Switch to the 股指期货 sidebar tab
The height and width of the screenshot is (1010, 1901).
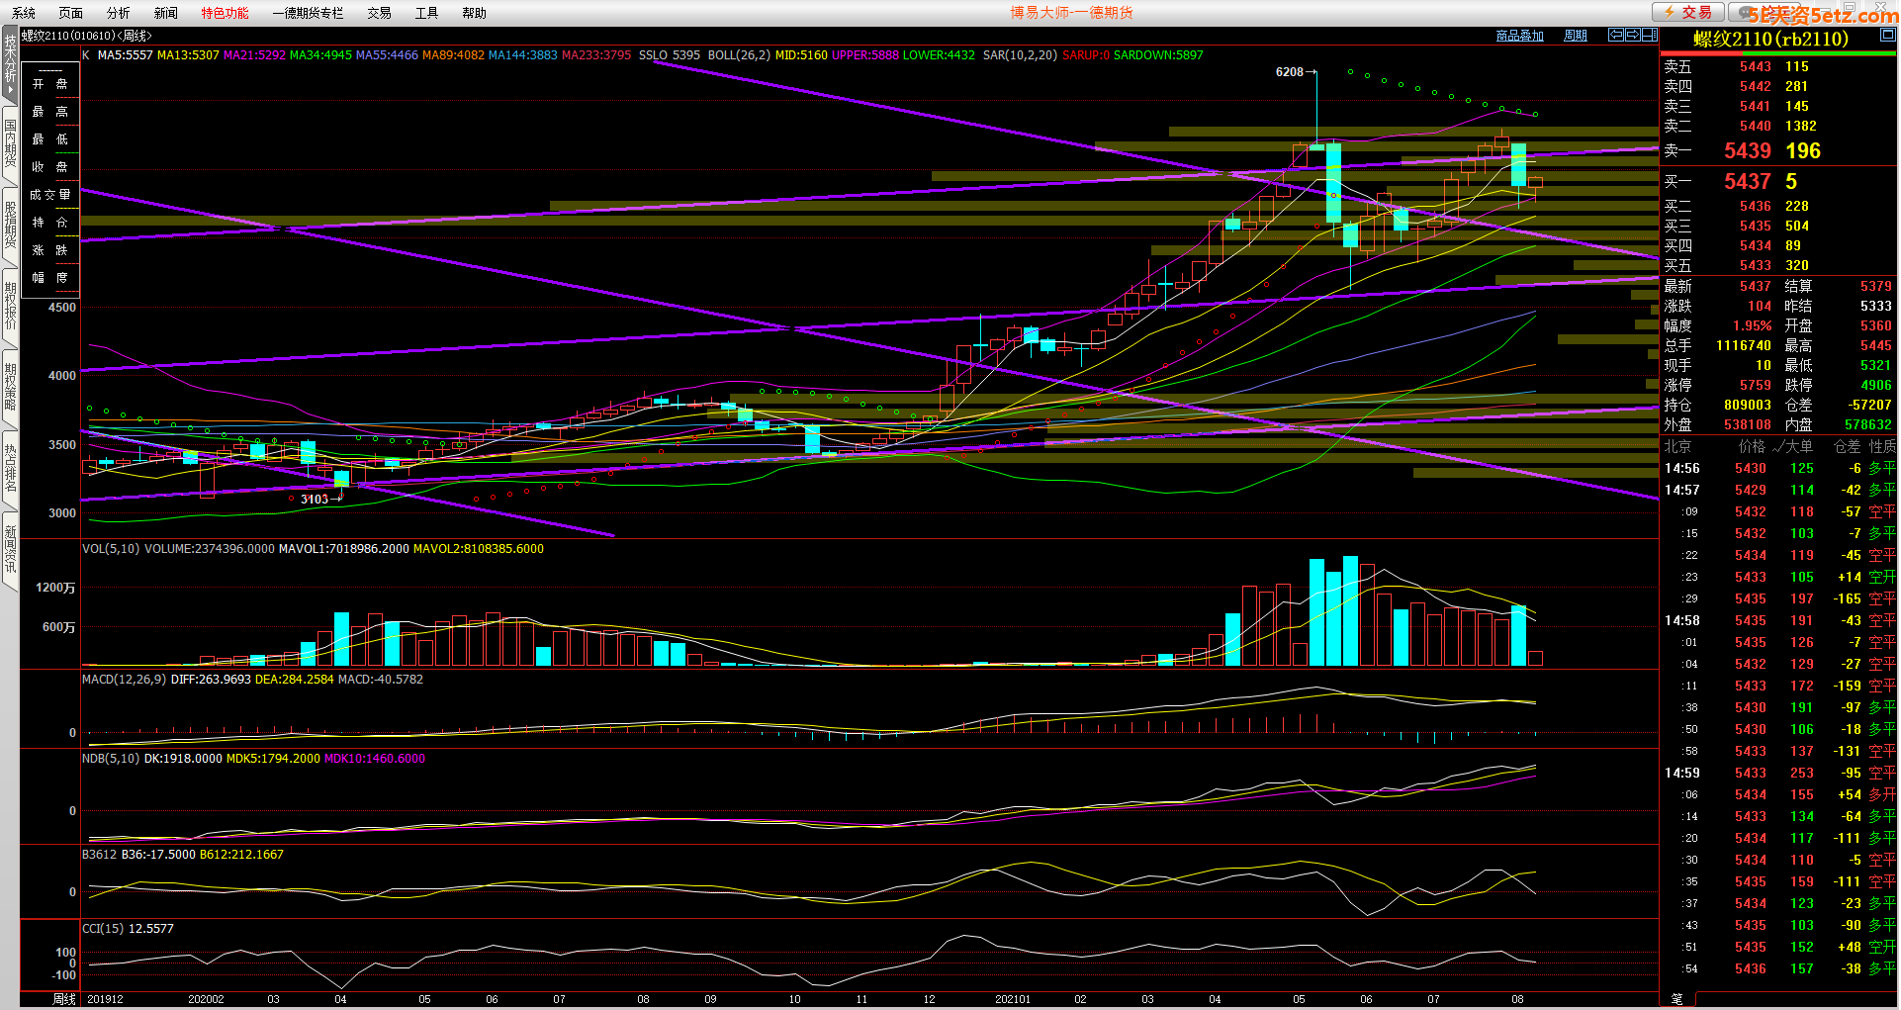(10, 225)
